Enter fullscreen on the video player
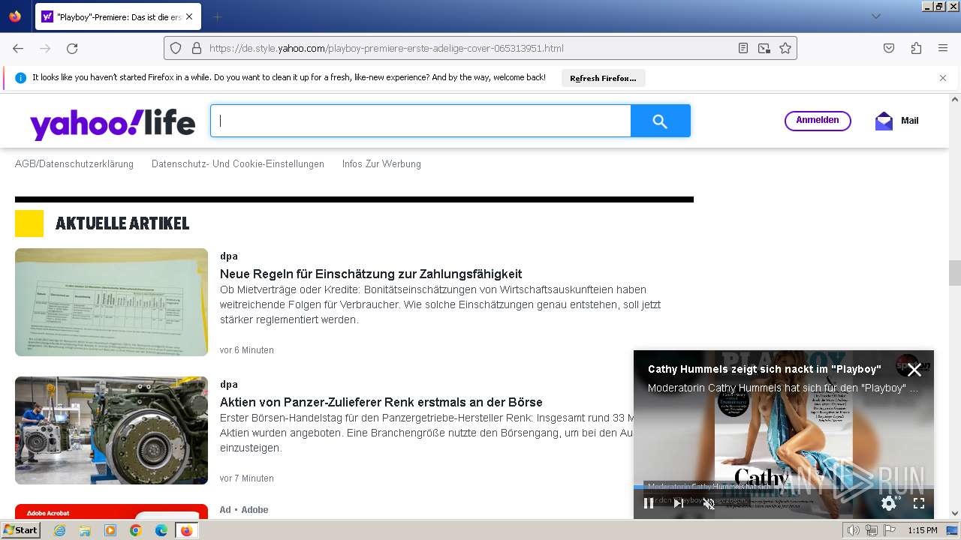Screen dimensions: 961x540 (919, 503)
